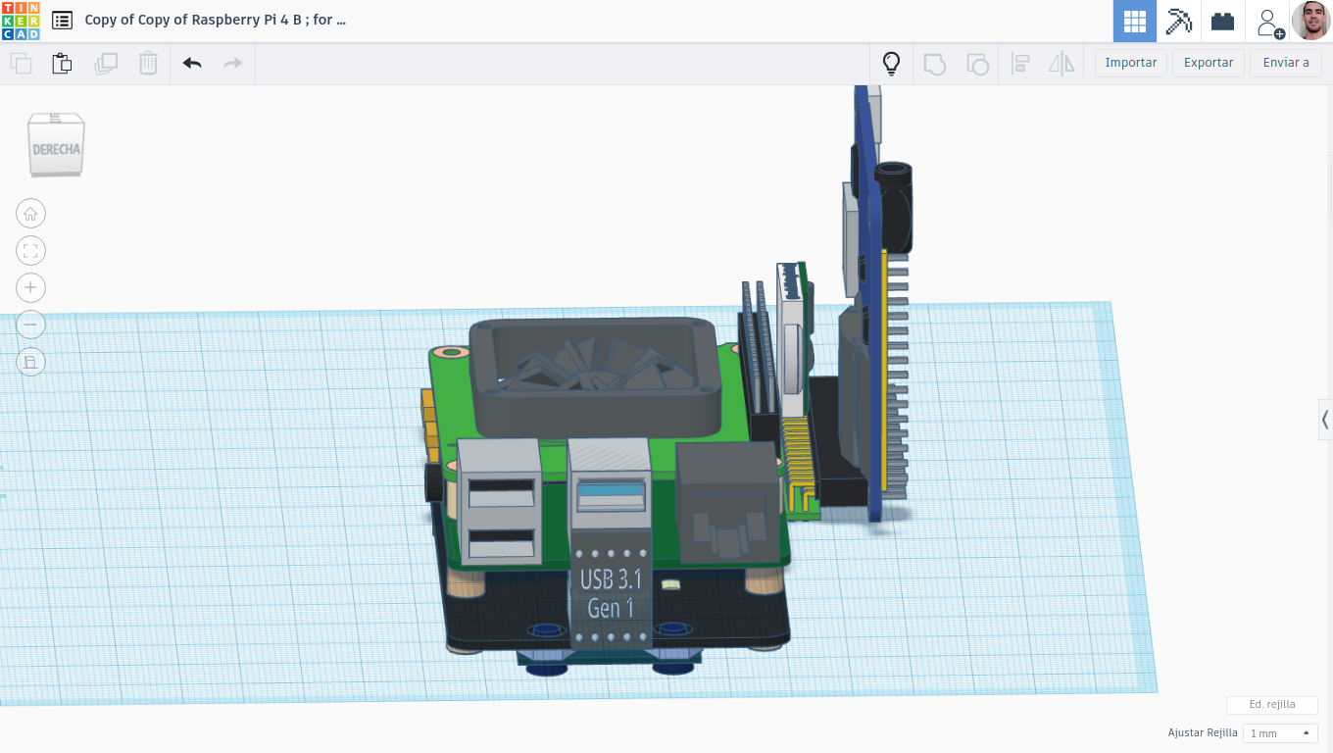Open Ed. rejilla grid settings

(1272, 705)
